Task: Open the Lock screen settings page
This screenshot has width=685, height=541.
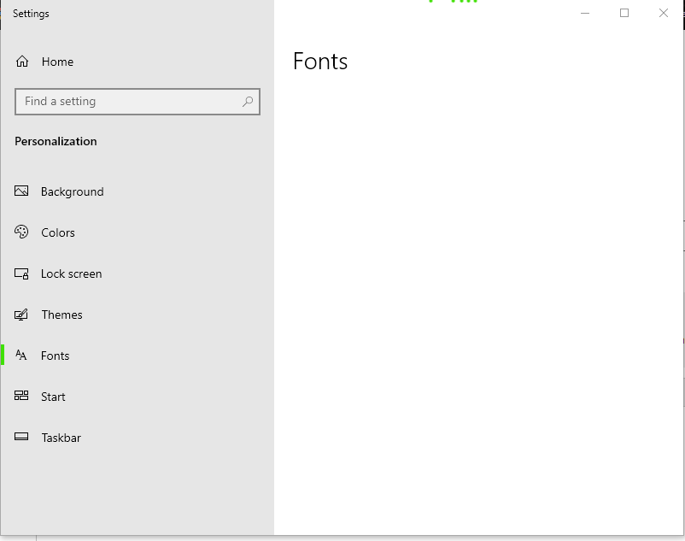Action: (x=72, y=273)
